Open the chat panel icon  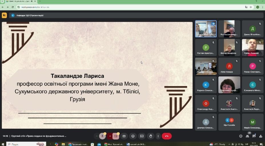coord(254,136)
